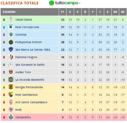Click the Polisportiva Fortore crest icon
Viewport: 127px width, 123px height.
pyautogui.click(x=11, y=42)
